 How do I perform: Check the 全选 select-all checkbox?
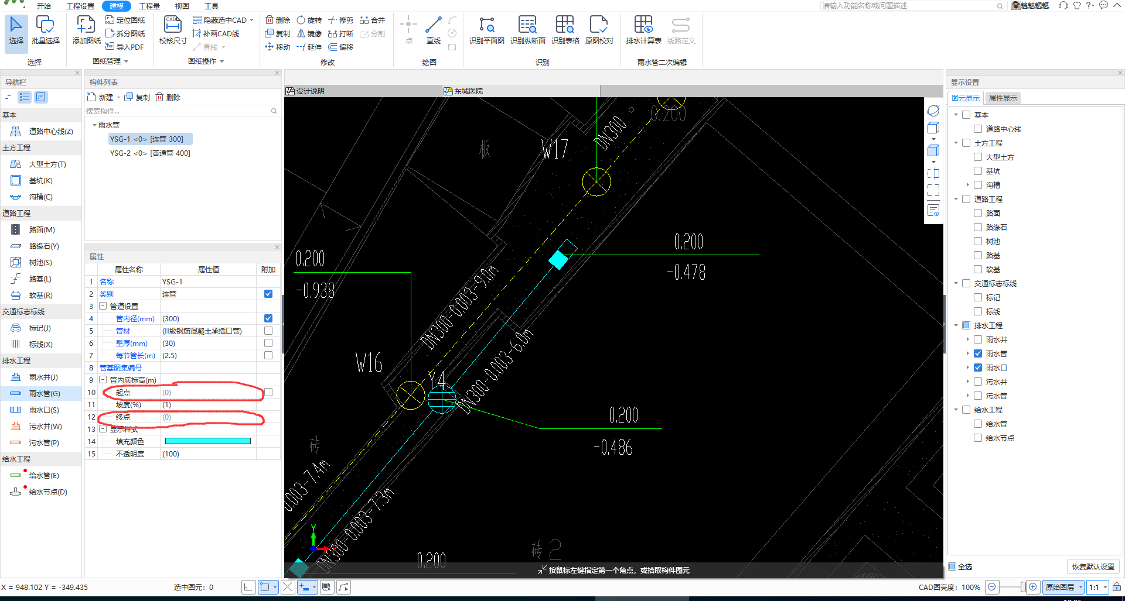click(x=953, y=566)
